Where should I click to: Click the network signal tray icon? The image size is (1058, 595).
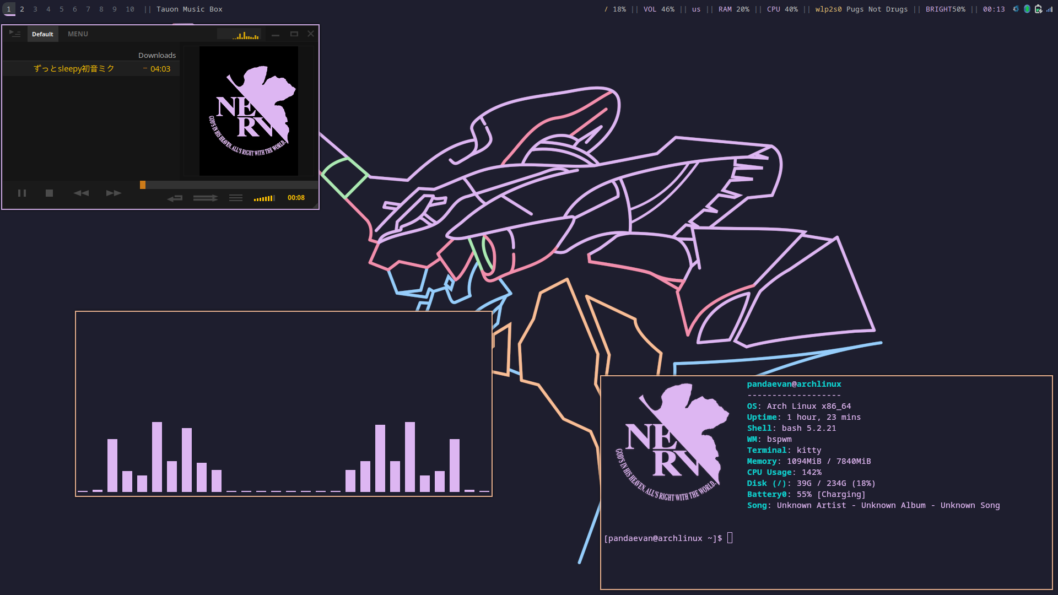1049,9
